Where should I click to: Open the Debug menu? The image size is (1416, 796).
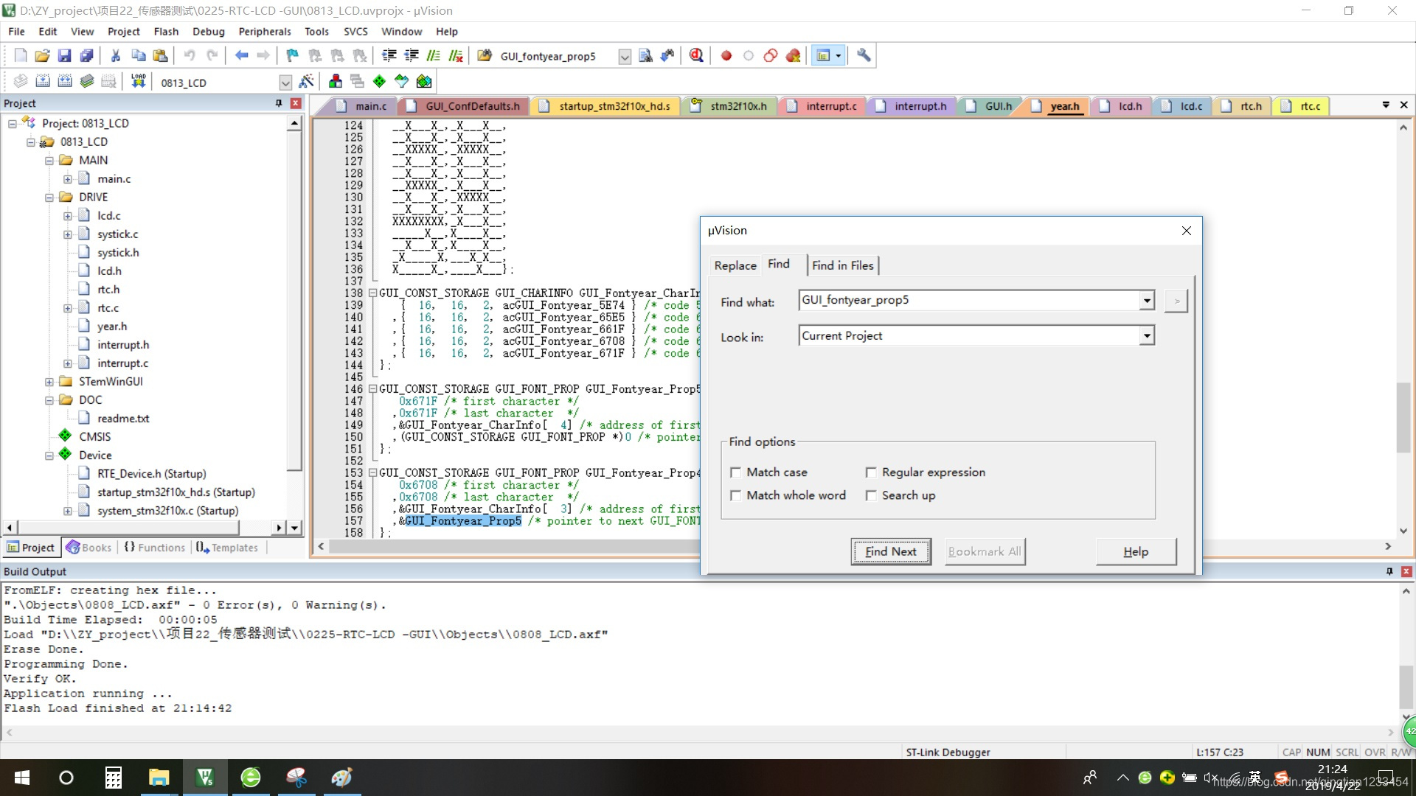click(x=209, y=32)
